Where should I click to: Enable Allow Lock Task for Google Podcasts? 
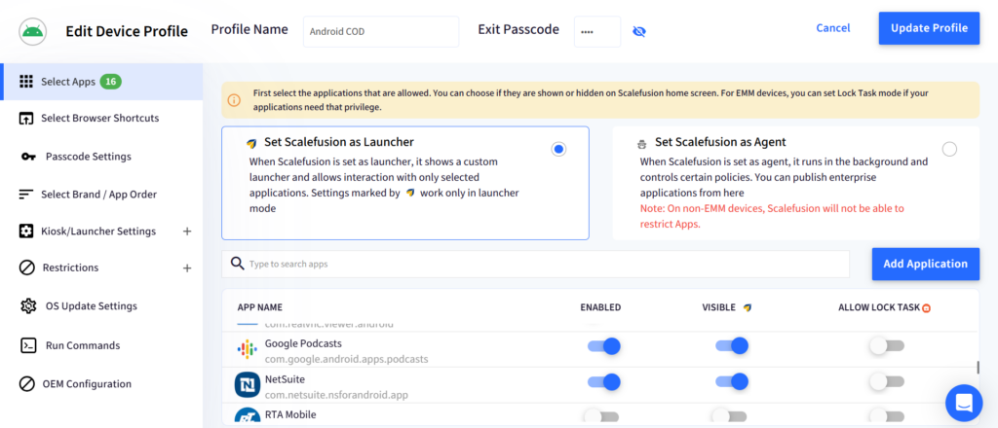pyautogui.click(x=887, y=346)
